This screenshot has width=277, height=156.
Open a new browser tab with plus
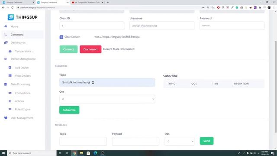[x=108, y=3]
